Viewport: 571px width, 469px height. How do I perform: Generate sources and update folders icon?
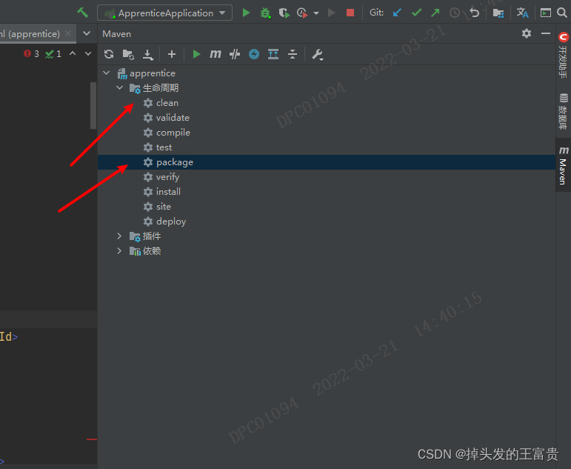[x=128, y=54]
